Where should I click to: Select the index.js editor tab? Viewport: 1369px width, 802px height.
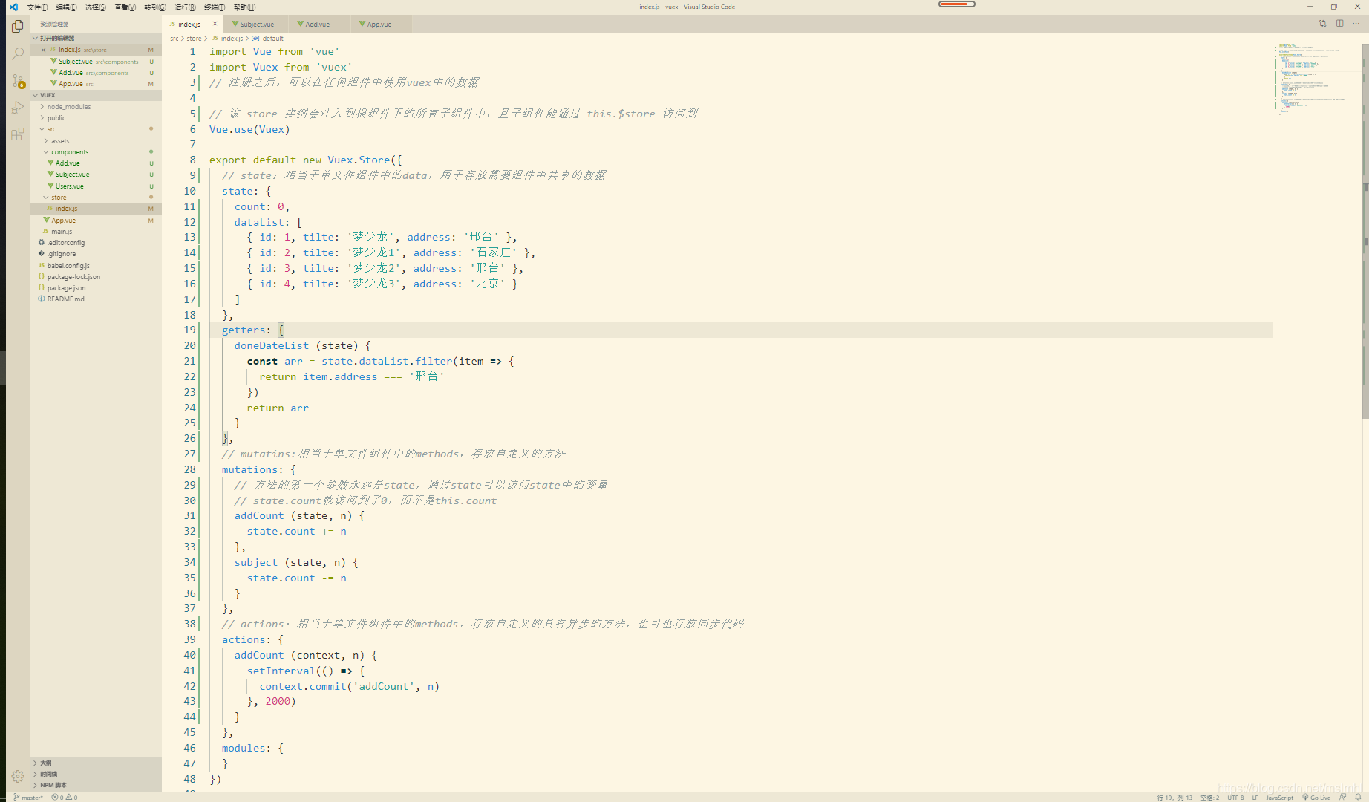189,24
